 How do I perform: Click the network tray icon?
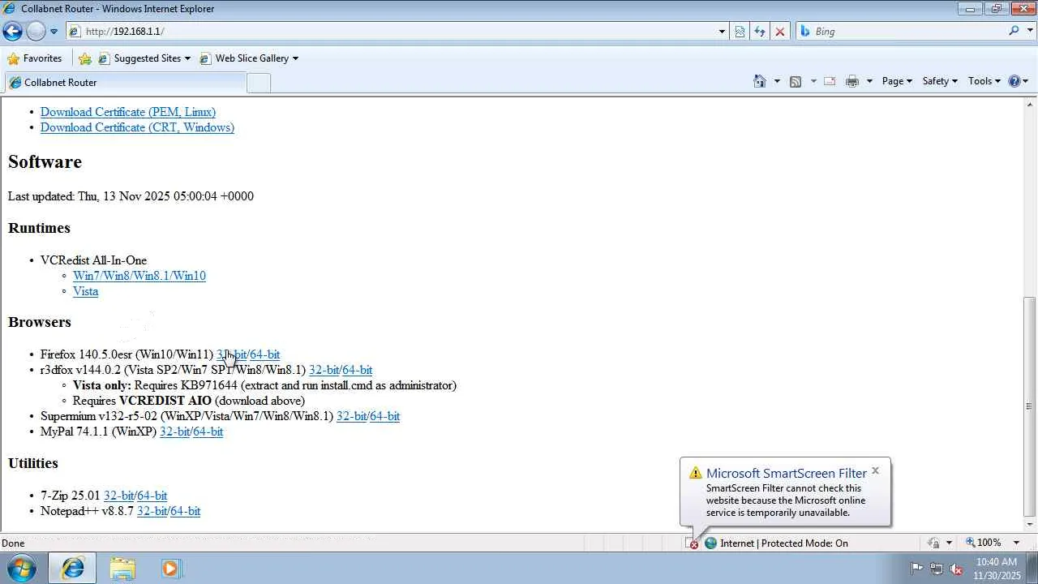(937, 569)
